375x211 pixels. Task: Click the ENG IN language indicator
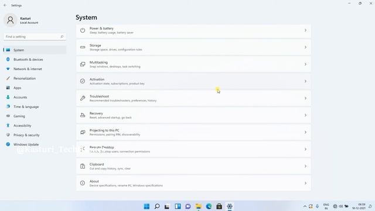[326, 206]
